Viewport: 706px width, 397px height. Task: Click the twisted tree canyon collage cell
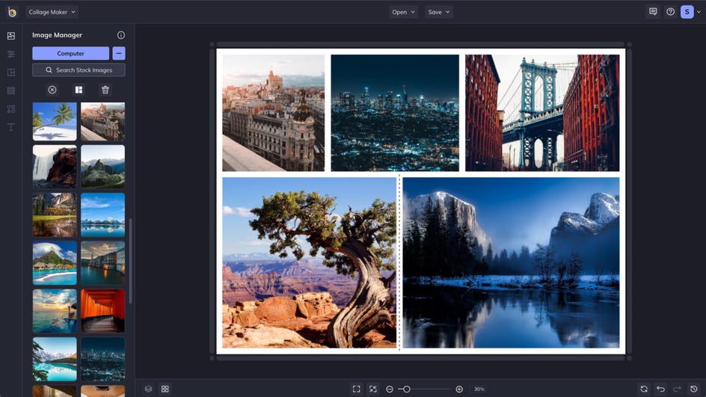pos(310,262)
